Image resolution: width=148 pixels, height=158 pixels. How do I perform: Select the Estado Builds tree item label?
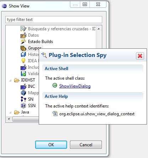point(40,42)
